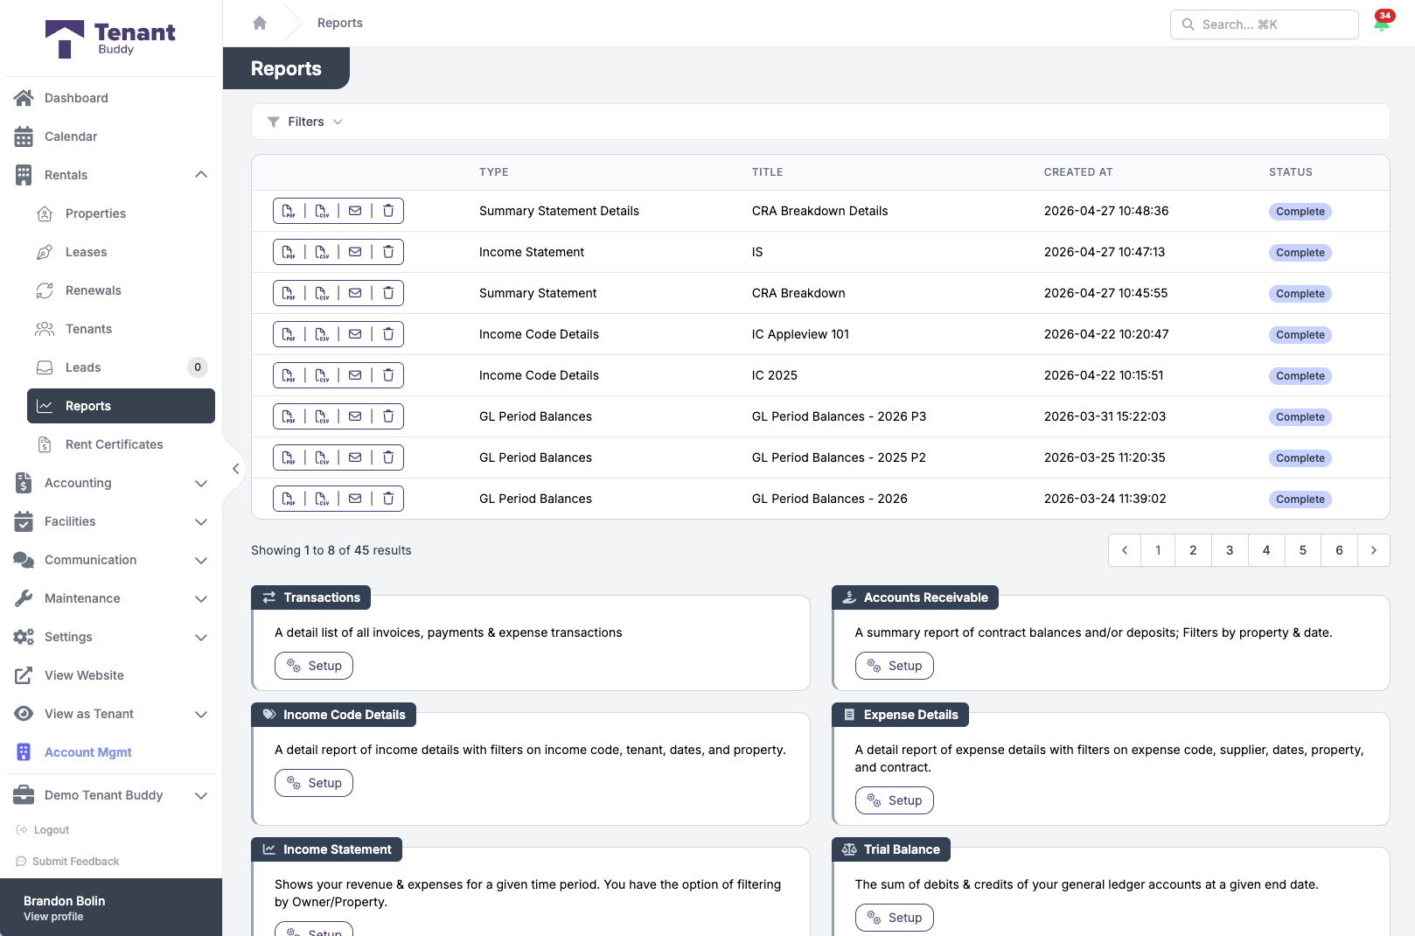Open Properties in Rentals menu
The height and width of the screenshot is (936, 1415).
pyautogui.click(x=121, y=213)
